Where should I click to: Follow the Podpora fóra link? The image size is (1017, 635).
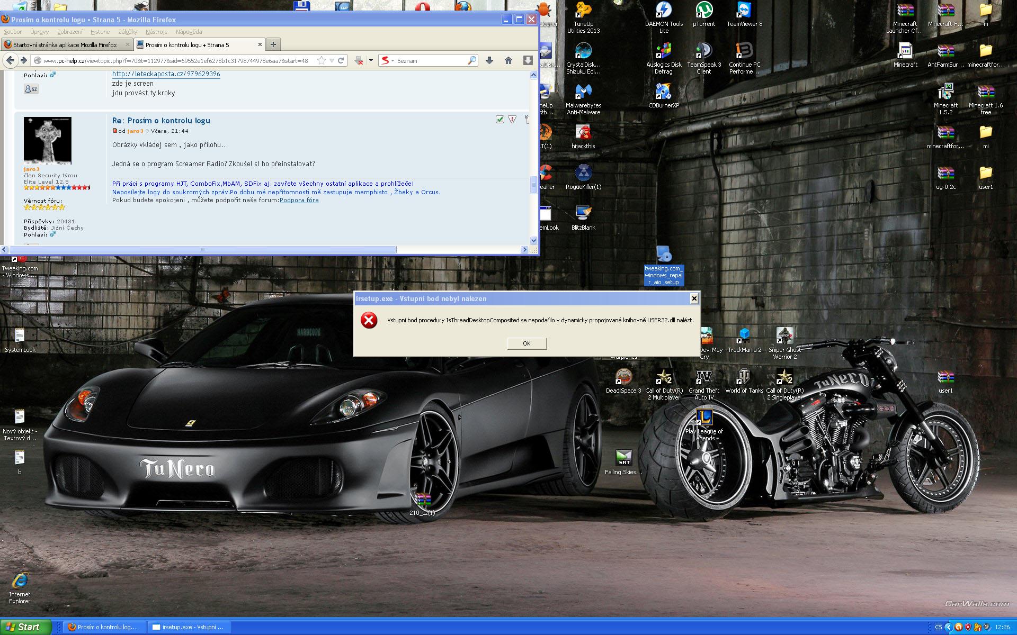tap(299, 200)
